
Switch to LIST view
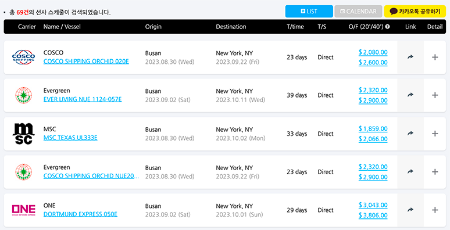pos(309,11)
